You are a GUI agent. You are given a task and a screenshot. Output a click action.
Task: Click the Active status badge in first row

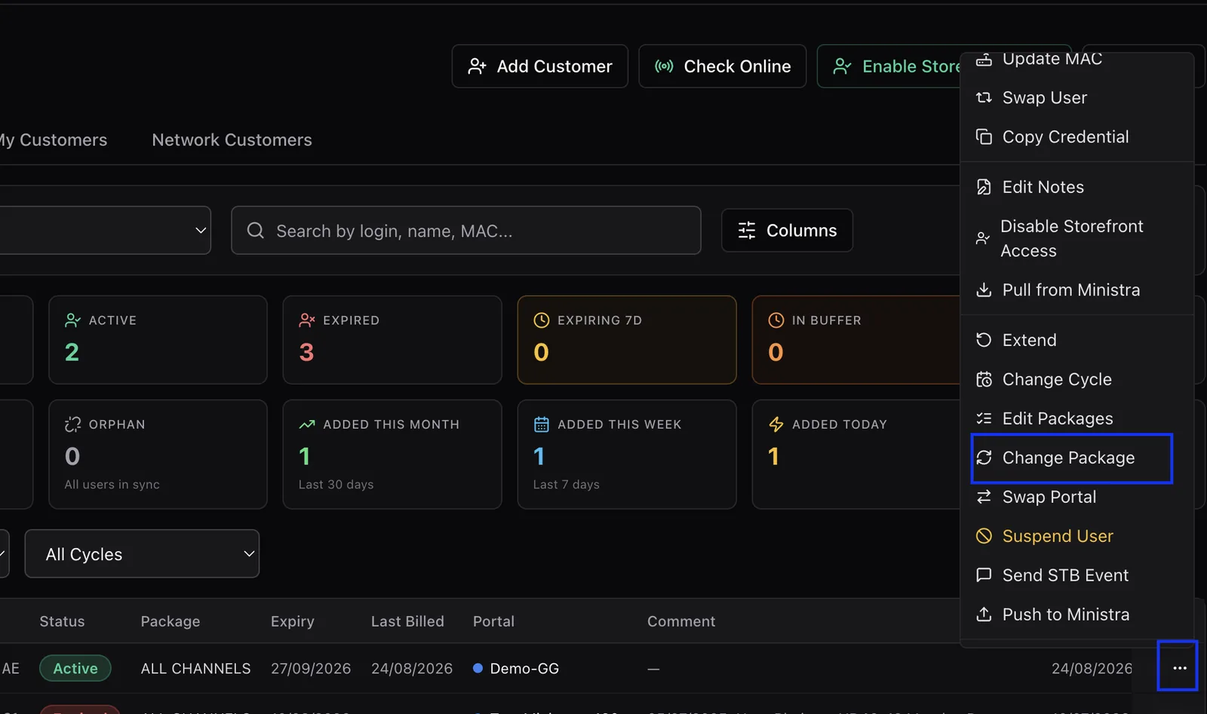[x=75, y=669]
